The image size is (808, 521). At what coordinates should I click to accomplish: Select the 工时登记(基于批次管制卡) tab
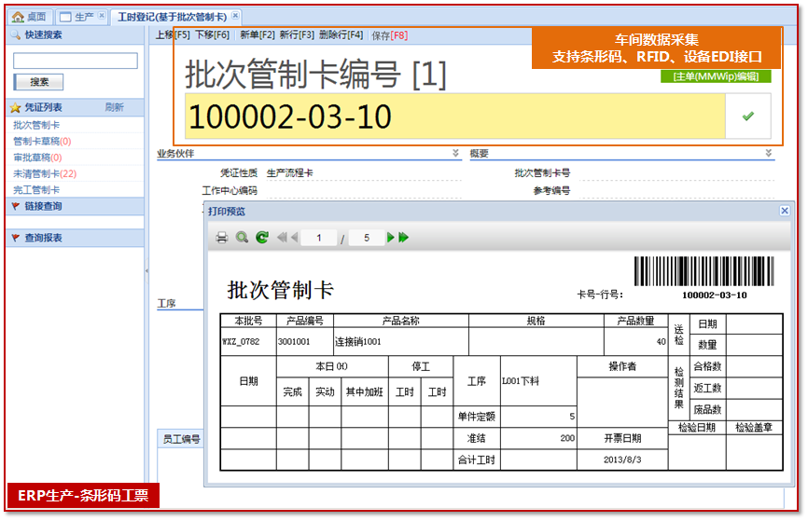pos(172,17)
